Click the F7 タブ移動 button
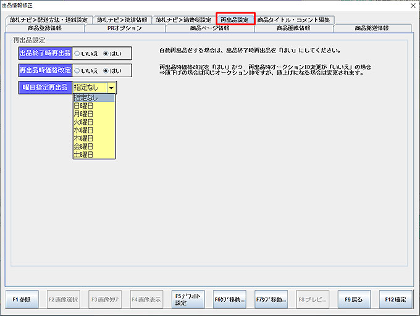 point(271,299)
